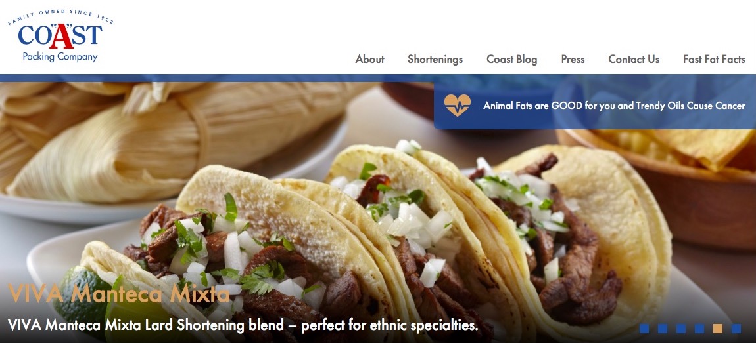This screenshot has height=343, width=756.
Task: Click the active orange slide indicator
Action: pos(717,329)
